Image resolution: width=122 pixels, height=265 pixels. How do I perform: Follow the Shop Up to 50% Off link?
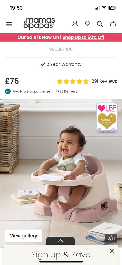83,37
